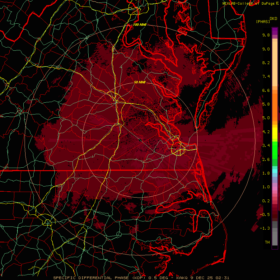Click the TH threshold label
The image size is (280, 280).
pos(267,242)
